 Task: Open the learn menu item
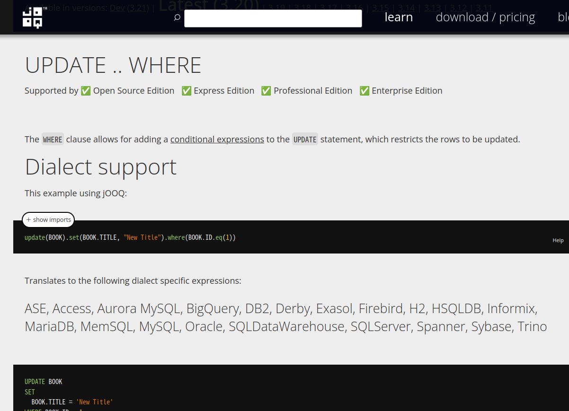click(399, 17)
